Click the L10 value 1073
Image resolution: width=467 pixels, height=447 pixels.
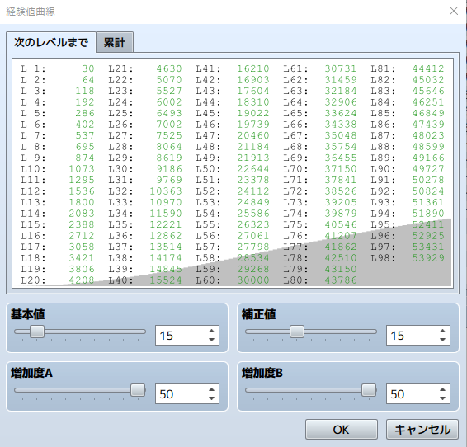(82, 169)
